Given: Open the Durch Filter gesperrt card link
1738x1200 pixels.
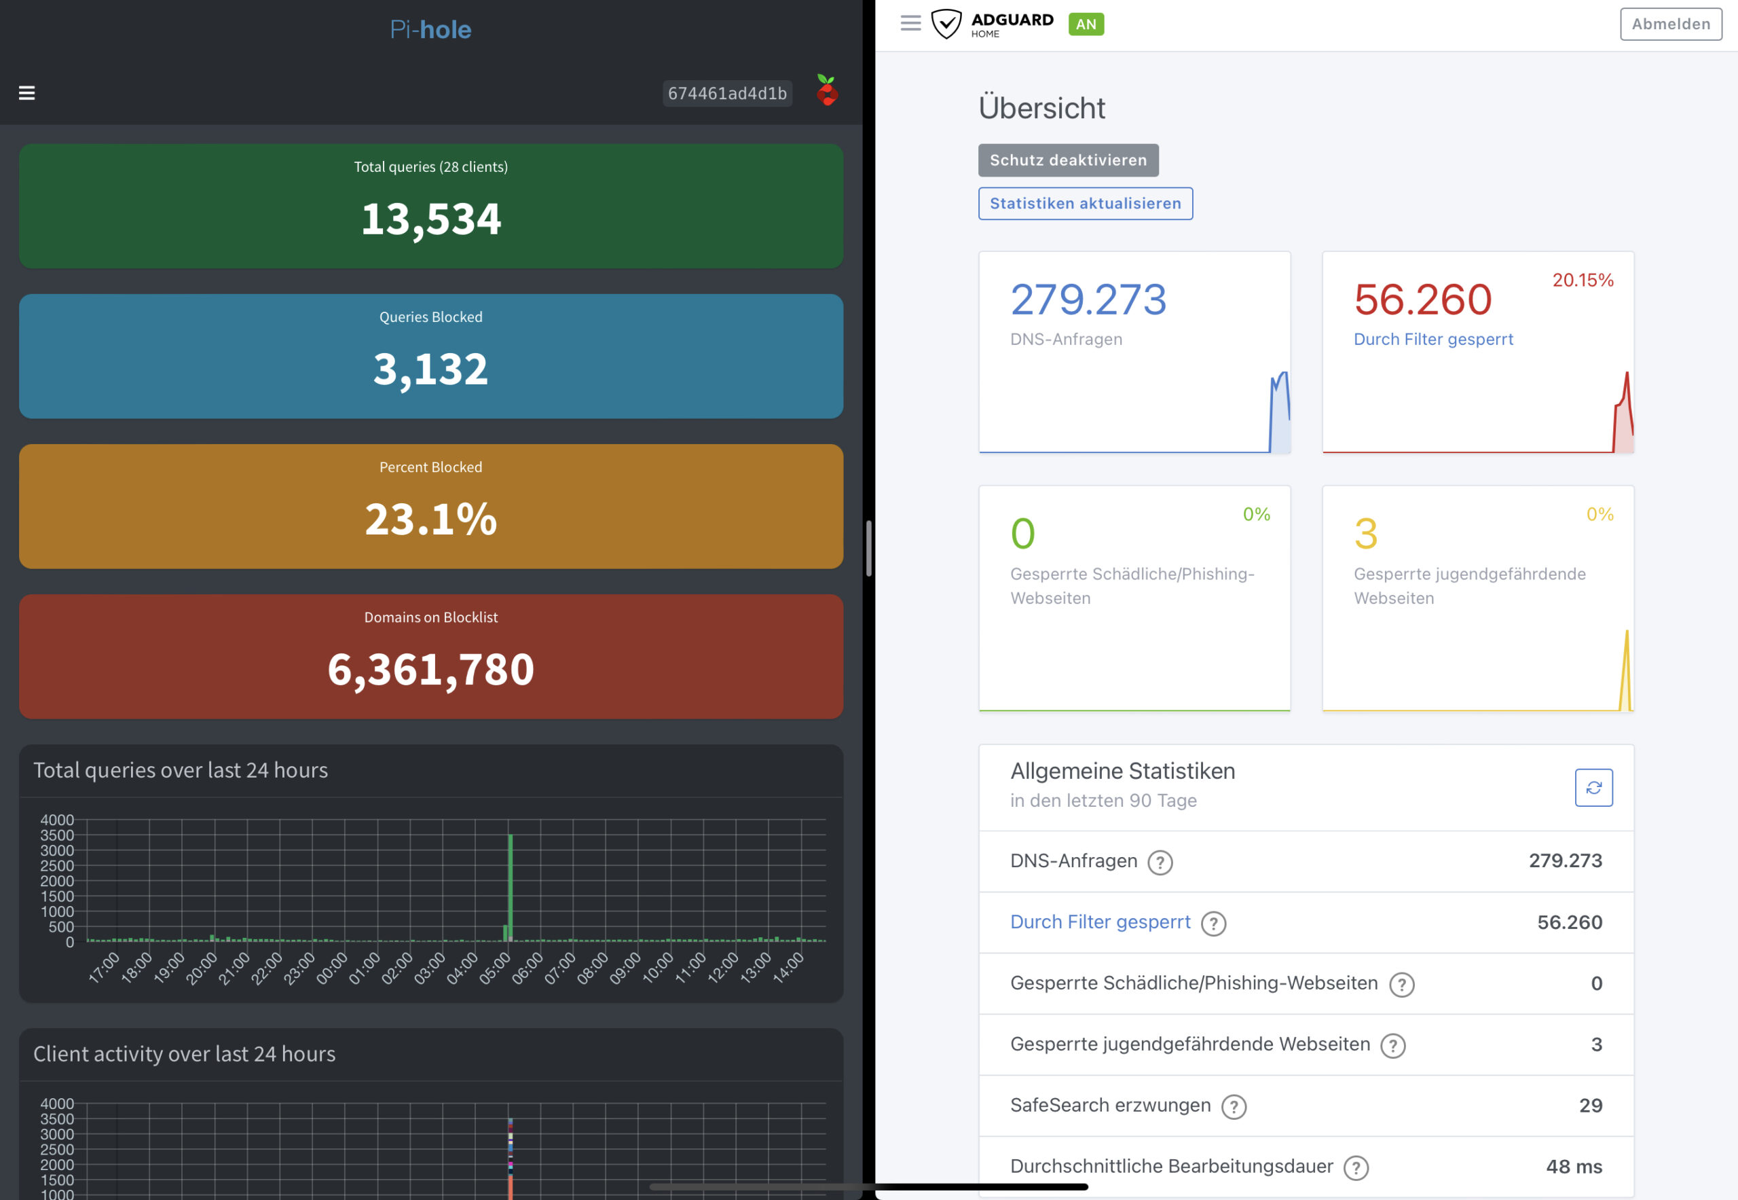Looking at the screenshot, I should [x=1432, y=339].
